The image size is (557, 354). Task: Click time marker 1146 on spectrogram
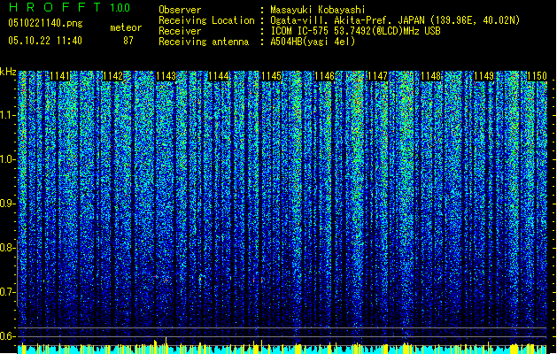(325, 76)
